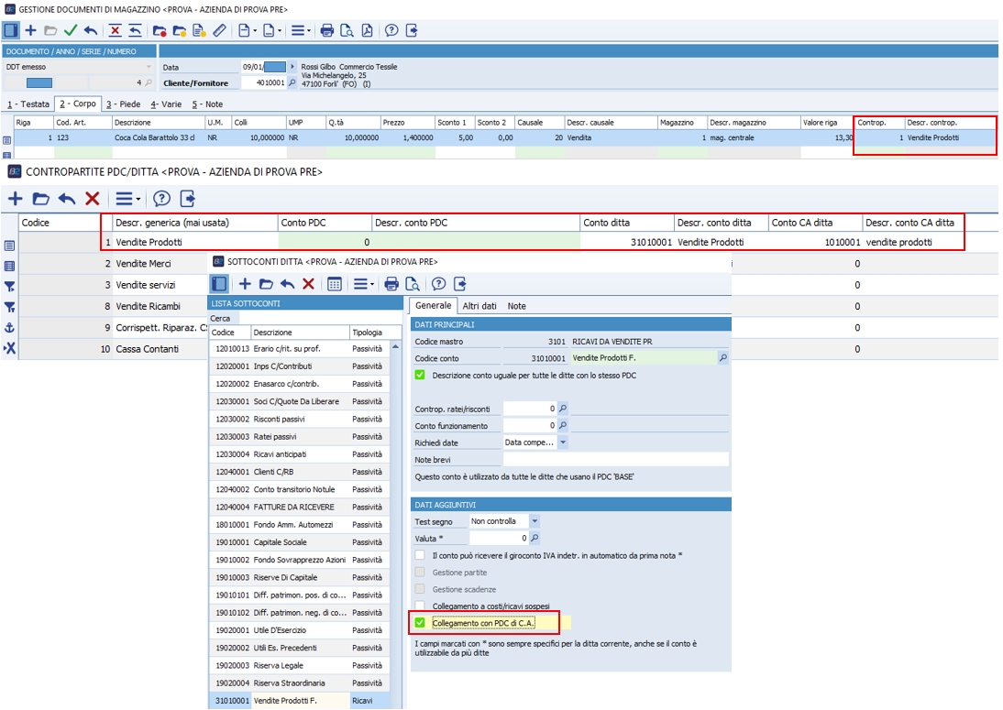Click the print icon in Sottoconti Ditta toolbar
Viewport: 1003px width, 710px height.
(391, 284)
